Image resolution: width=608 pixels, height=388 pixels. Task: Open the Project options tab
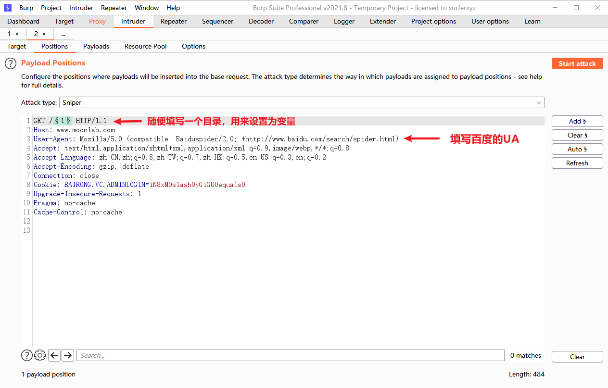click(433, 21)
